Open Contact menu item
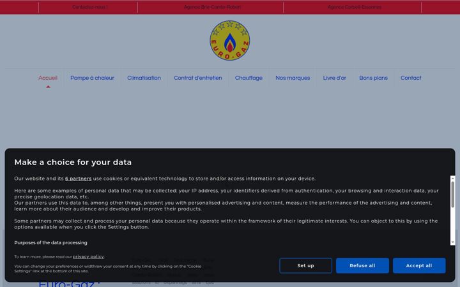Screen dimensions: 460x287 coord(411,78)
